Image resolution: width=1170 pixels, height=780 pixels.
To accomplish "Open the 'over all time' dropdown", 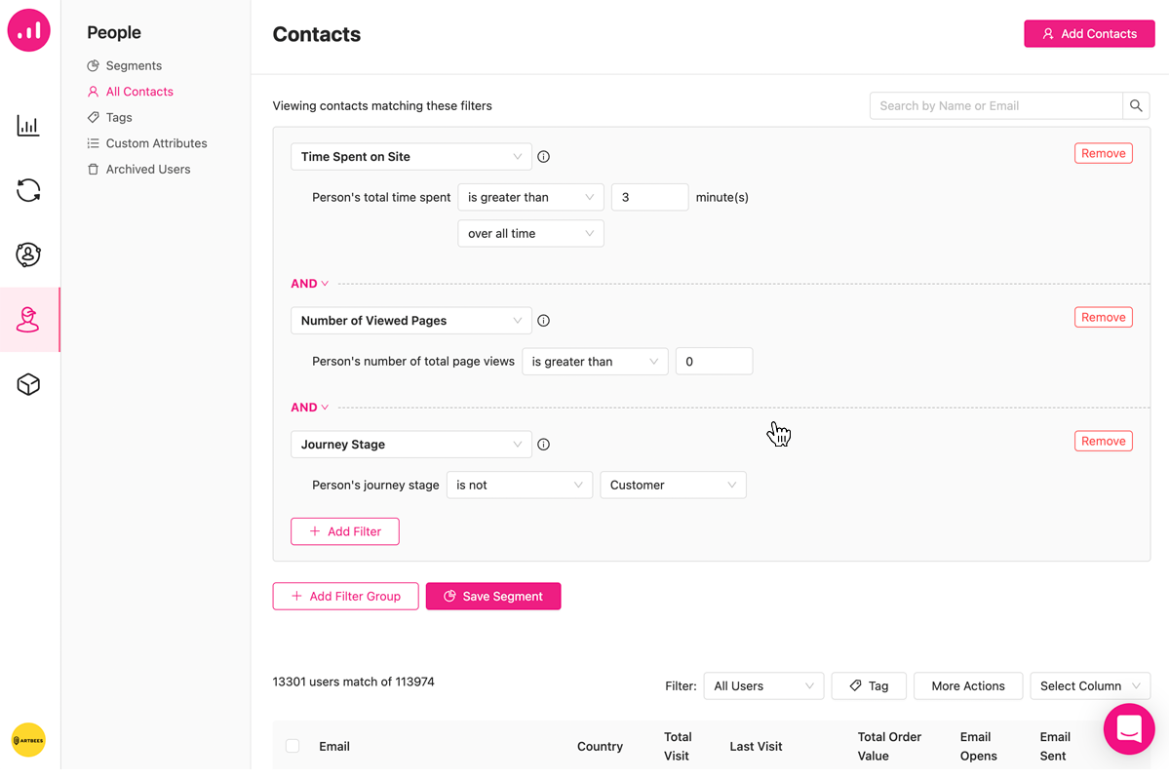I will [530, 233].
